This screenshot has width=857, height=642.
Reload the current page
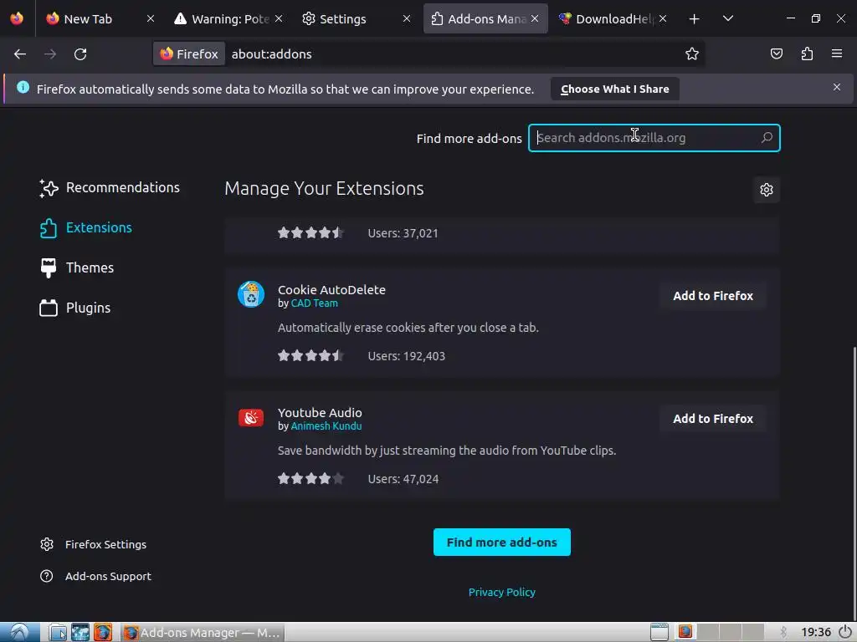click(x=80, y=54)
